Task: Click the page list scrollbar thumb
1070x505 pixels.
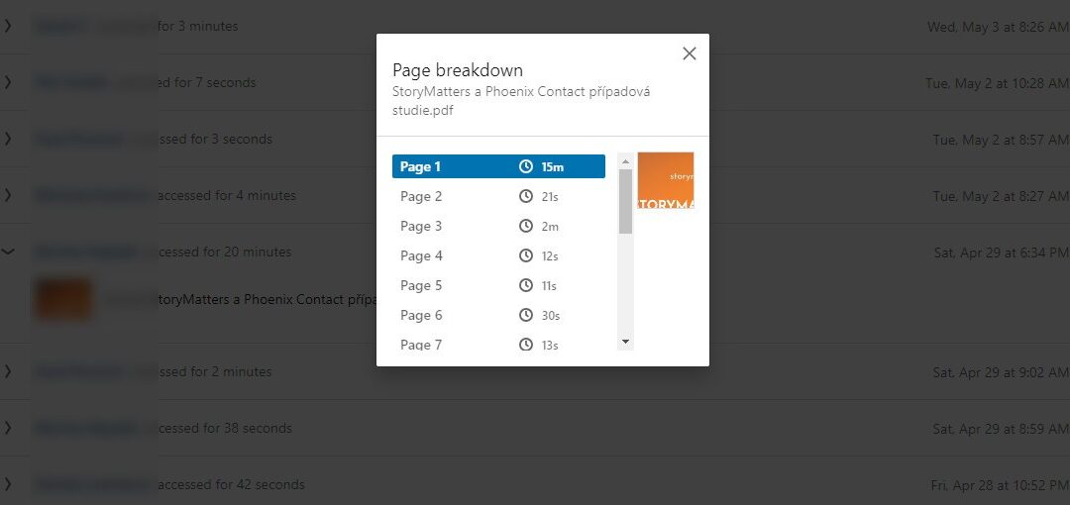Action: coord(626,201)
